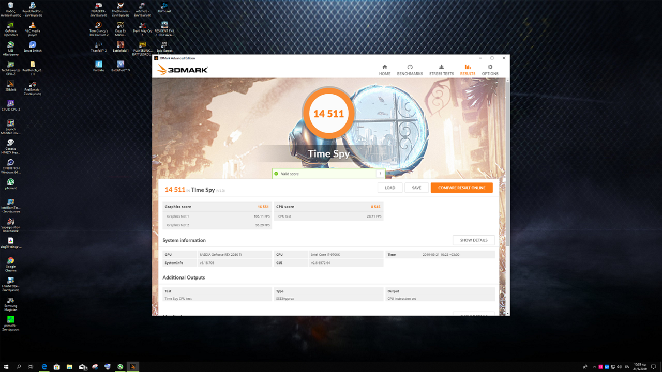
Task: Click the taskbar search magnifier
Action: (19, 367)
